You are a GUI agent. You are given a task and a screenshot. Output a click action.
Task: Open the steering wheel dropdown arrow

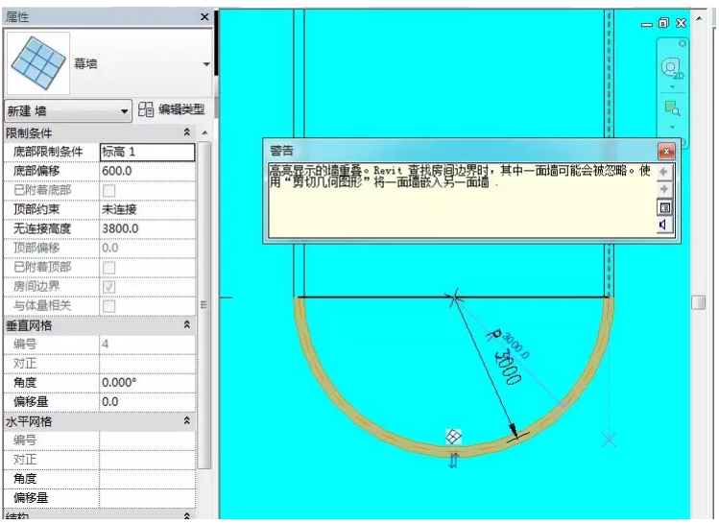pos(673,87)
